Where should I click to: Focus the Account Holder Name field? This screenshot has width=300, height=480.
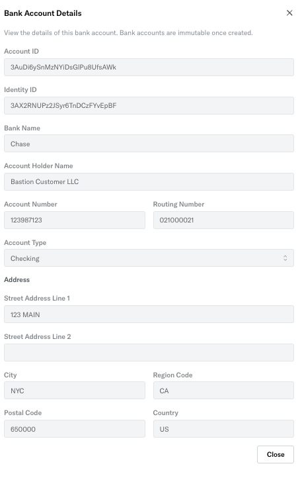click(x=149, y=182)
